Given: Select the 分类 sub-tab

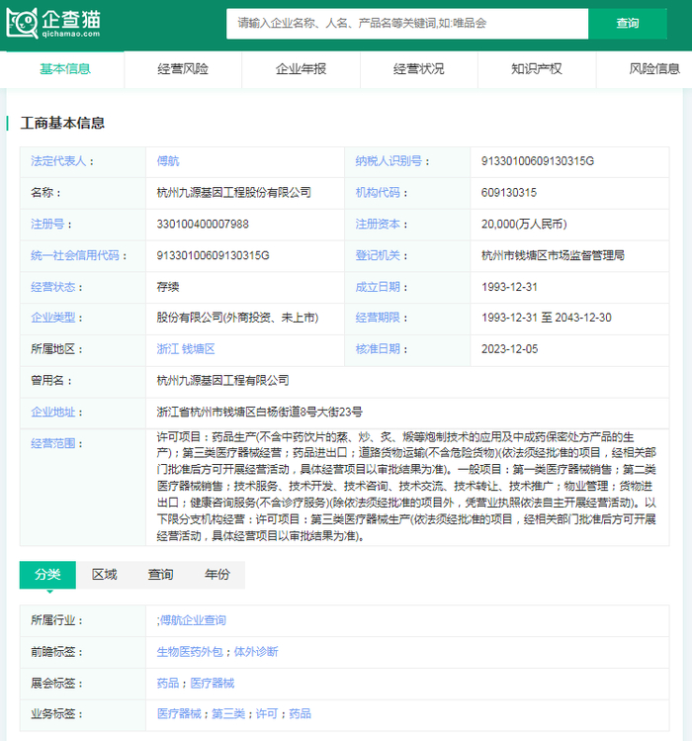Looking at the screenshot, I should point(47,575).
